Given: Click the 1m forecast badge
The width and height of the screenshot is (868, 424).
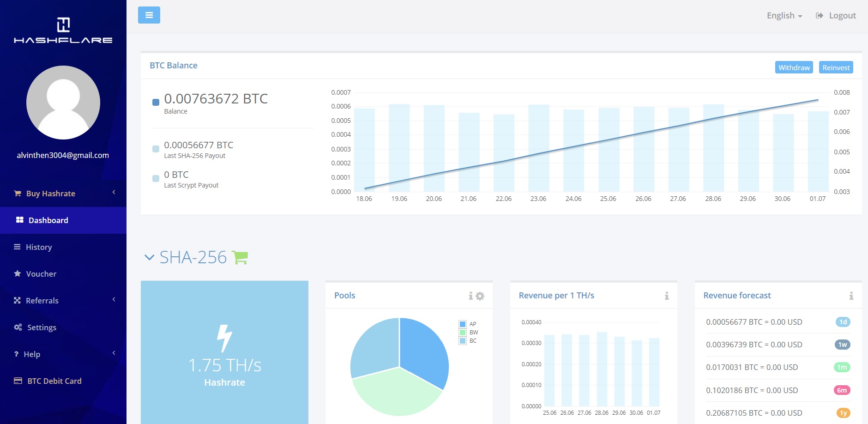Looking at the screenshot, I should [842, 367].
